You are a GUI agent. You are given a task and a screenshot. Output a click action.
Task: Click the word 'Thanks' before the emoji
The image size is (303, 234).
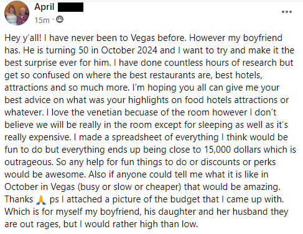tap(19, 199)
